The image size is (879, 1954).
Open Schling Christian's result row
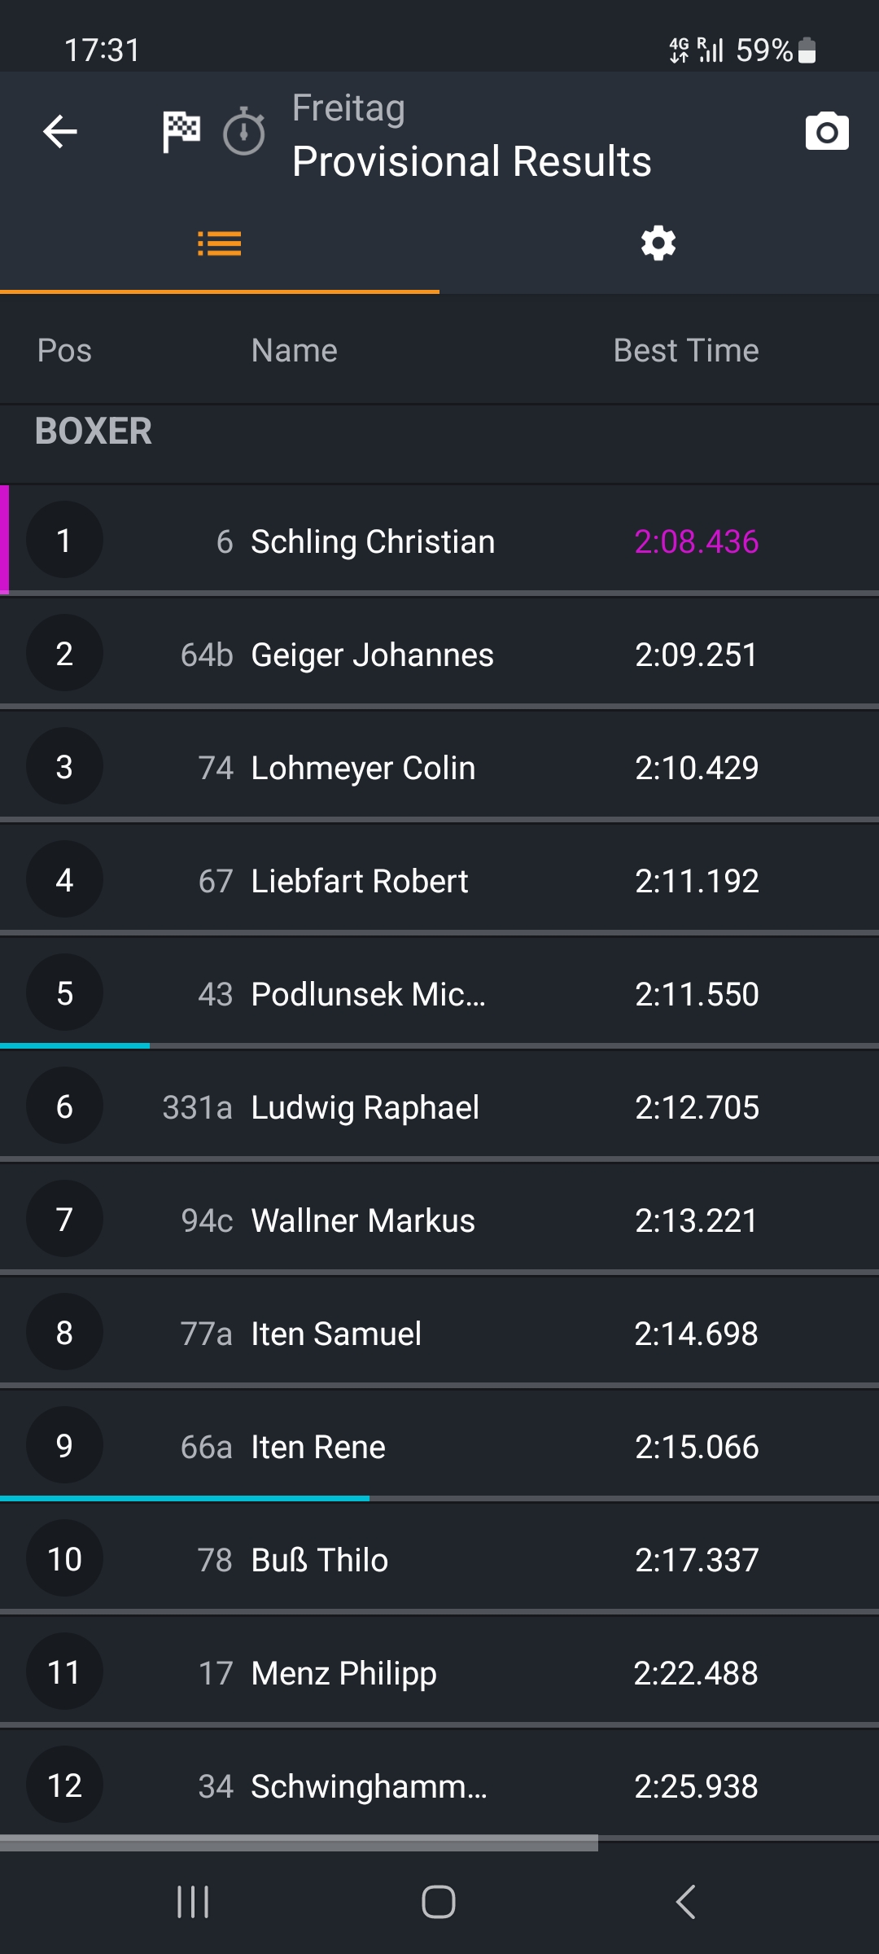click(x=373, y=541)
